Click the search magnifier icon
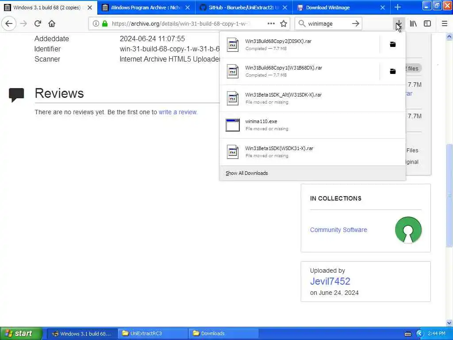This screenshot has height=340, width=453. pyautogui.click(x=302, y=23)
